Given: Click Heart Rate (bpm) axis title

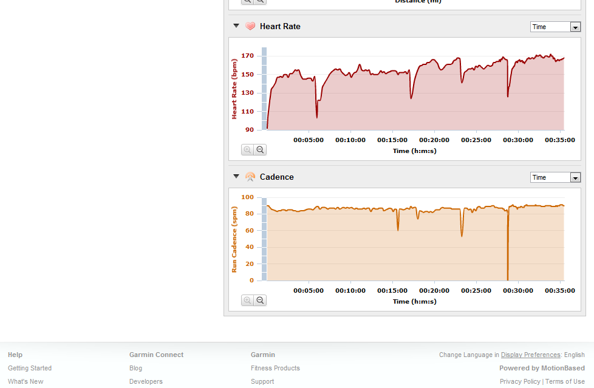Looking at the screenshot, I should click(x=234, y=89).
